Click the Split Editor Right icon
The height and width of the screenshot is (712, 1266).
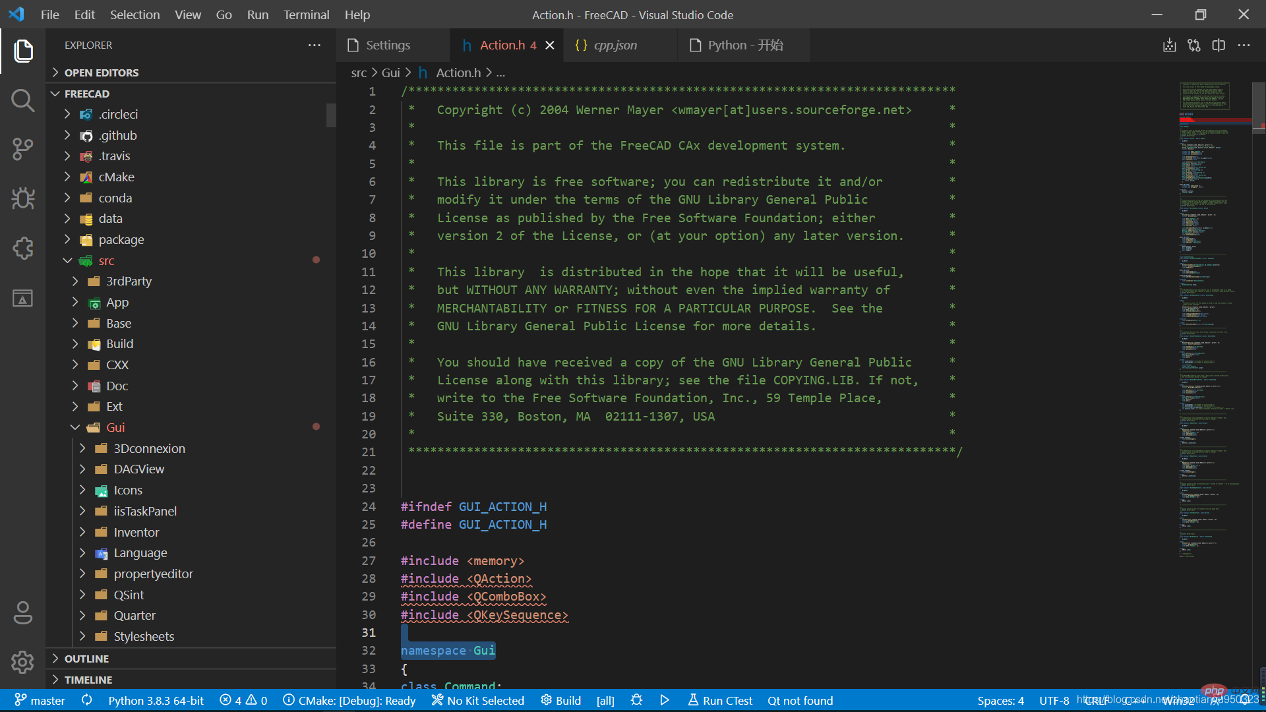point(1219,45)
